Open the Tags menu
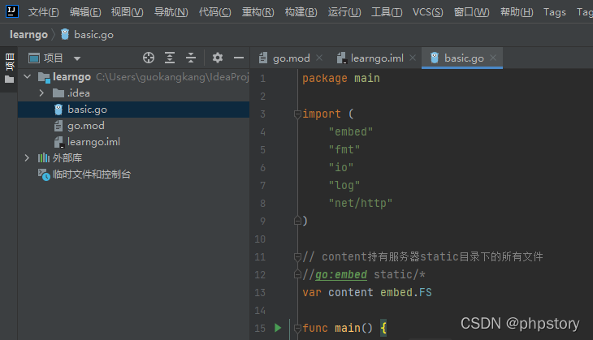The width and height of the screenshot is (593, 340). pos(555,12)
